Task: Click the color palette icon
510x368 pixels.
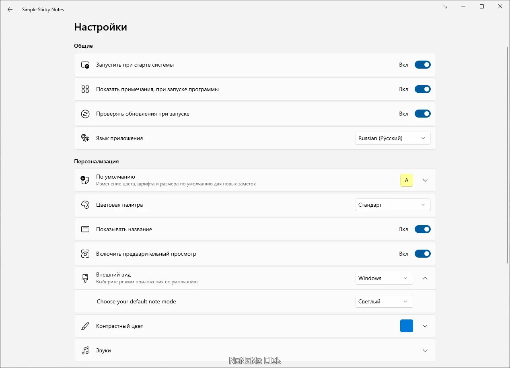Action: pos(85,205)
